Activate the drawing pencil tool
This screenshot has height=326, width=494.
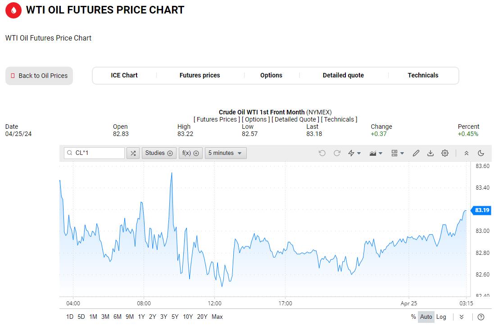[x=416, y=153]
